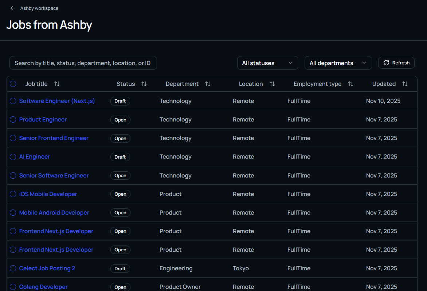
Task: Open the Software Engineer (Next.js) job
Action: tap(57, 101)
